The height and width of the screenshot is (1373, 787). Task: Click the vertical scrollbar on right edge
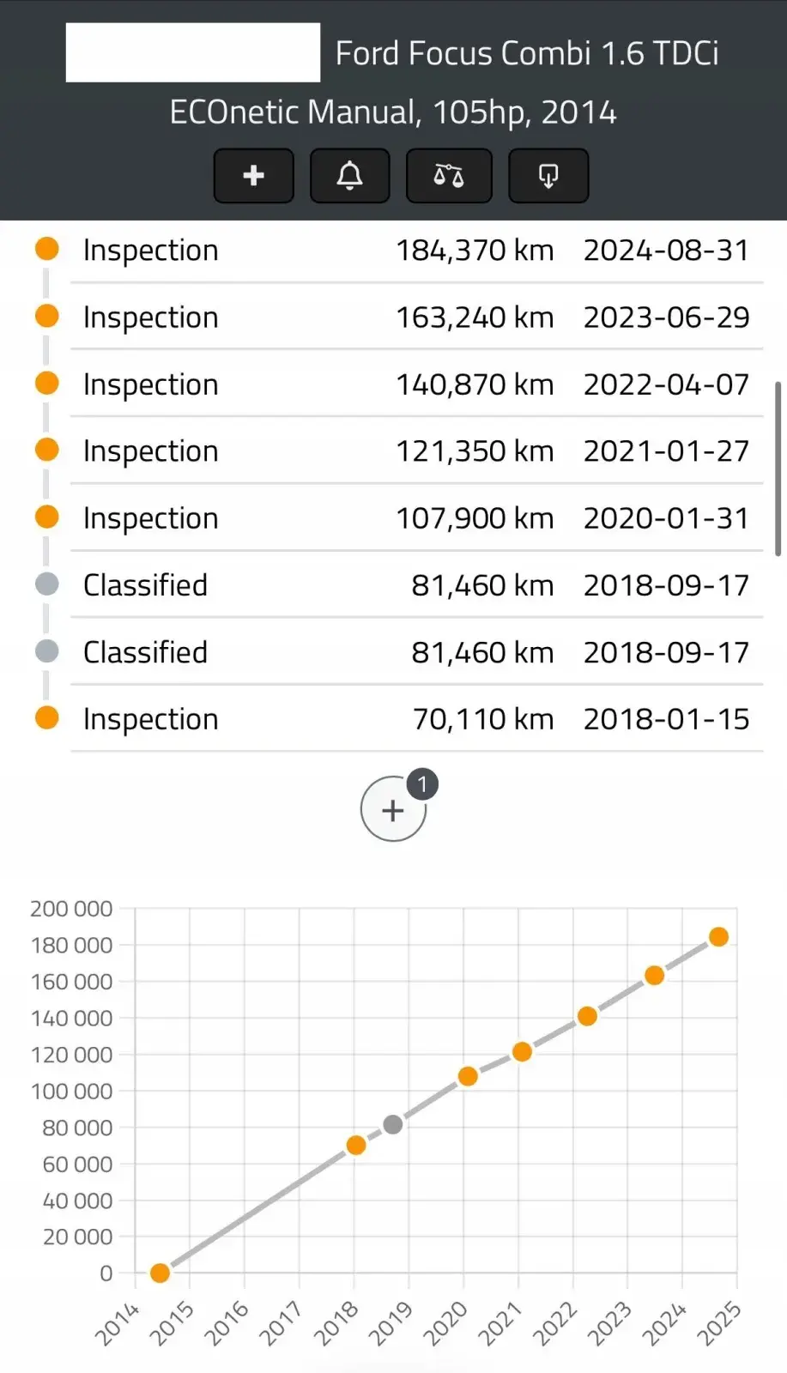[x=778, y=469]
